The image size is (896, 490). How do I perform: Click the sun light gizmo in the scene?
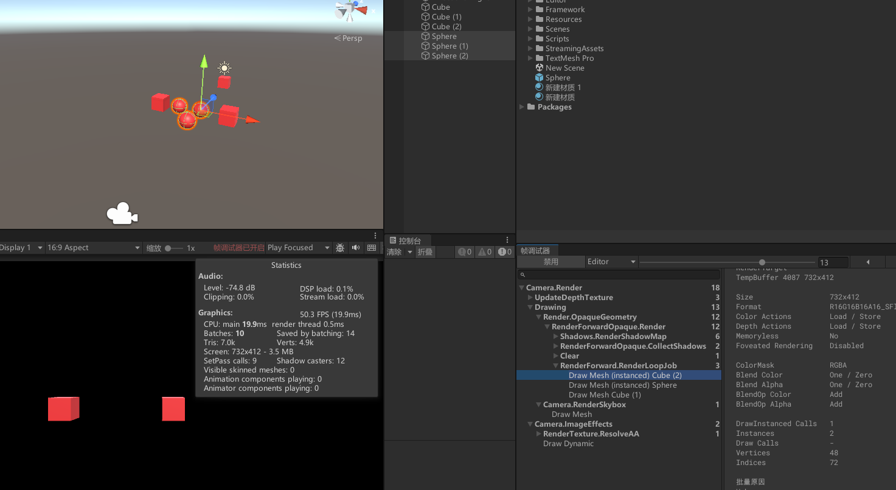tap(224, 68)
